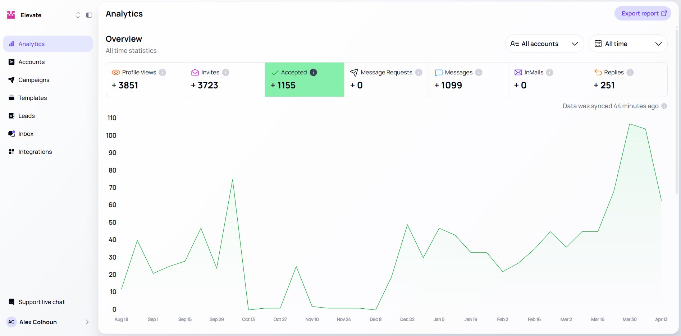The height and width of the screenshot is (336, 681).
Task: Open the Inbox page
Action: [x=26, y=134]
